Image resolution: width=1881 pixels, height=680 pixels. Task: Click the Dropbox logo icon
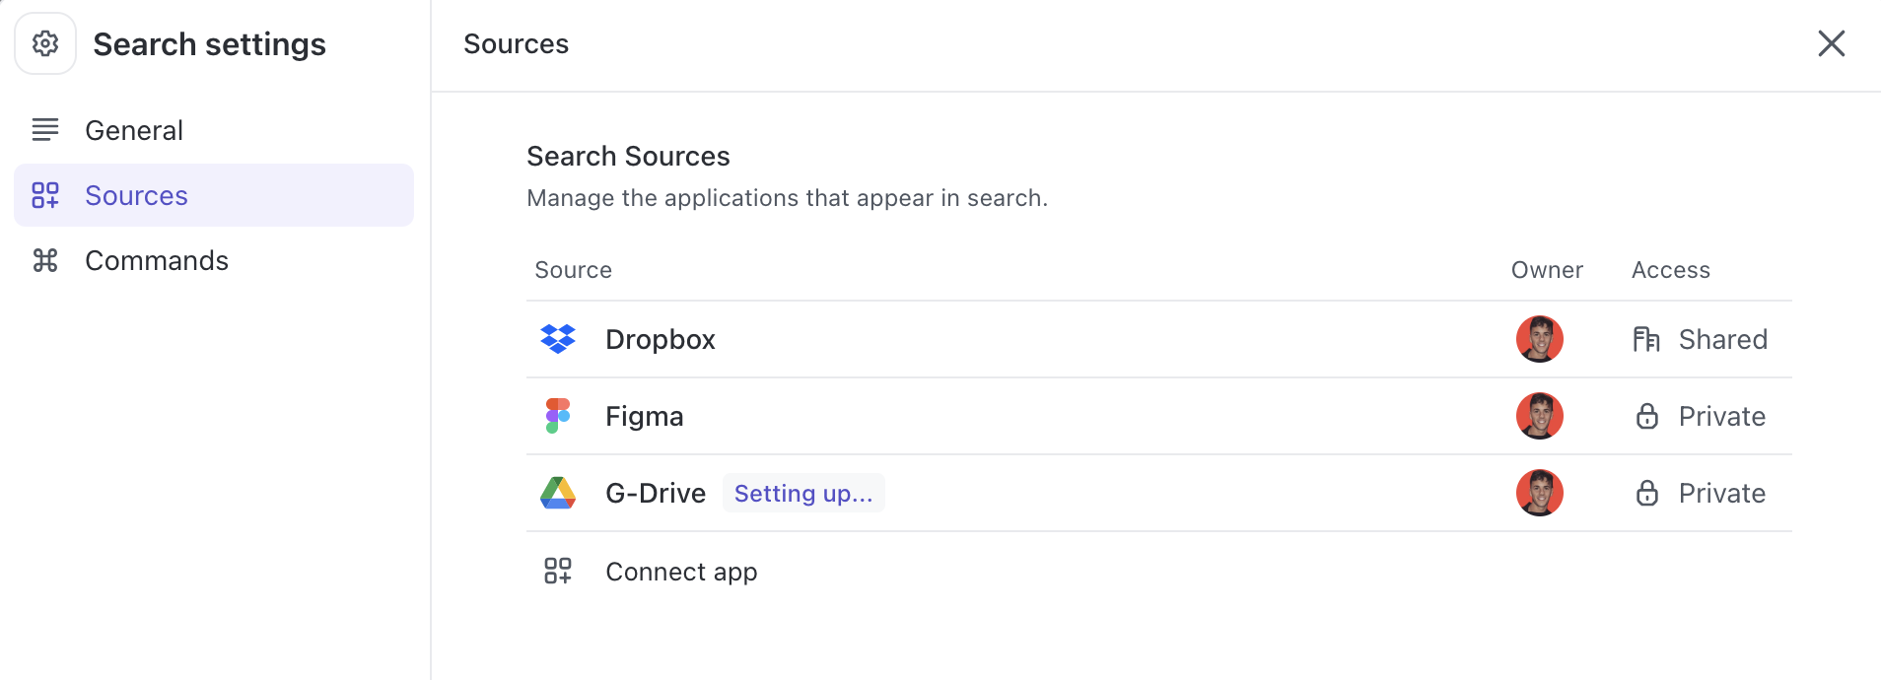(x=558, y=339)
